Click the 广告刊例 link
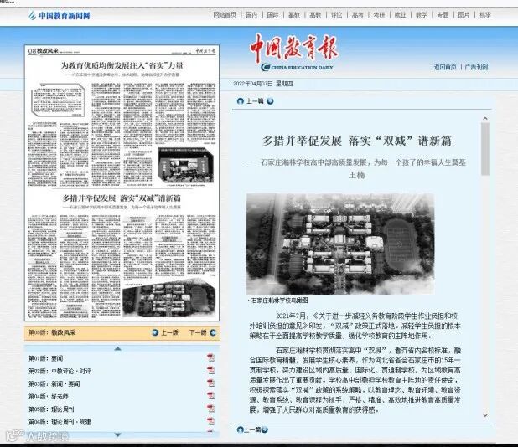 tap(476, 67)
